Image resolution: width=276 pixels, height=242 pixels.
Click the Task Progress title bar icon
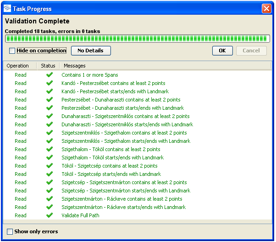click(x=7, y=8)
